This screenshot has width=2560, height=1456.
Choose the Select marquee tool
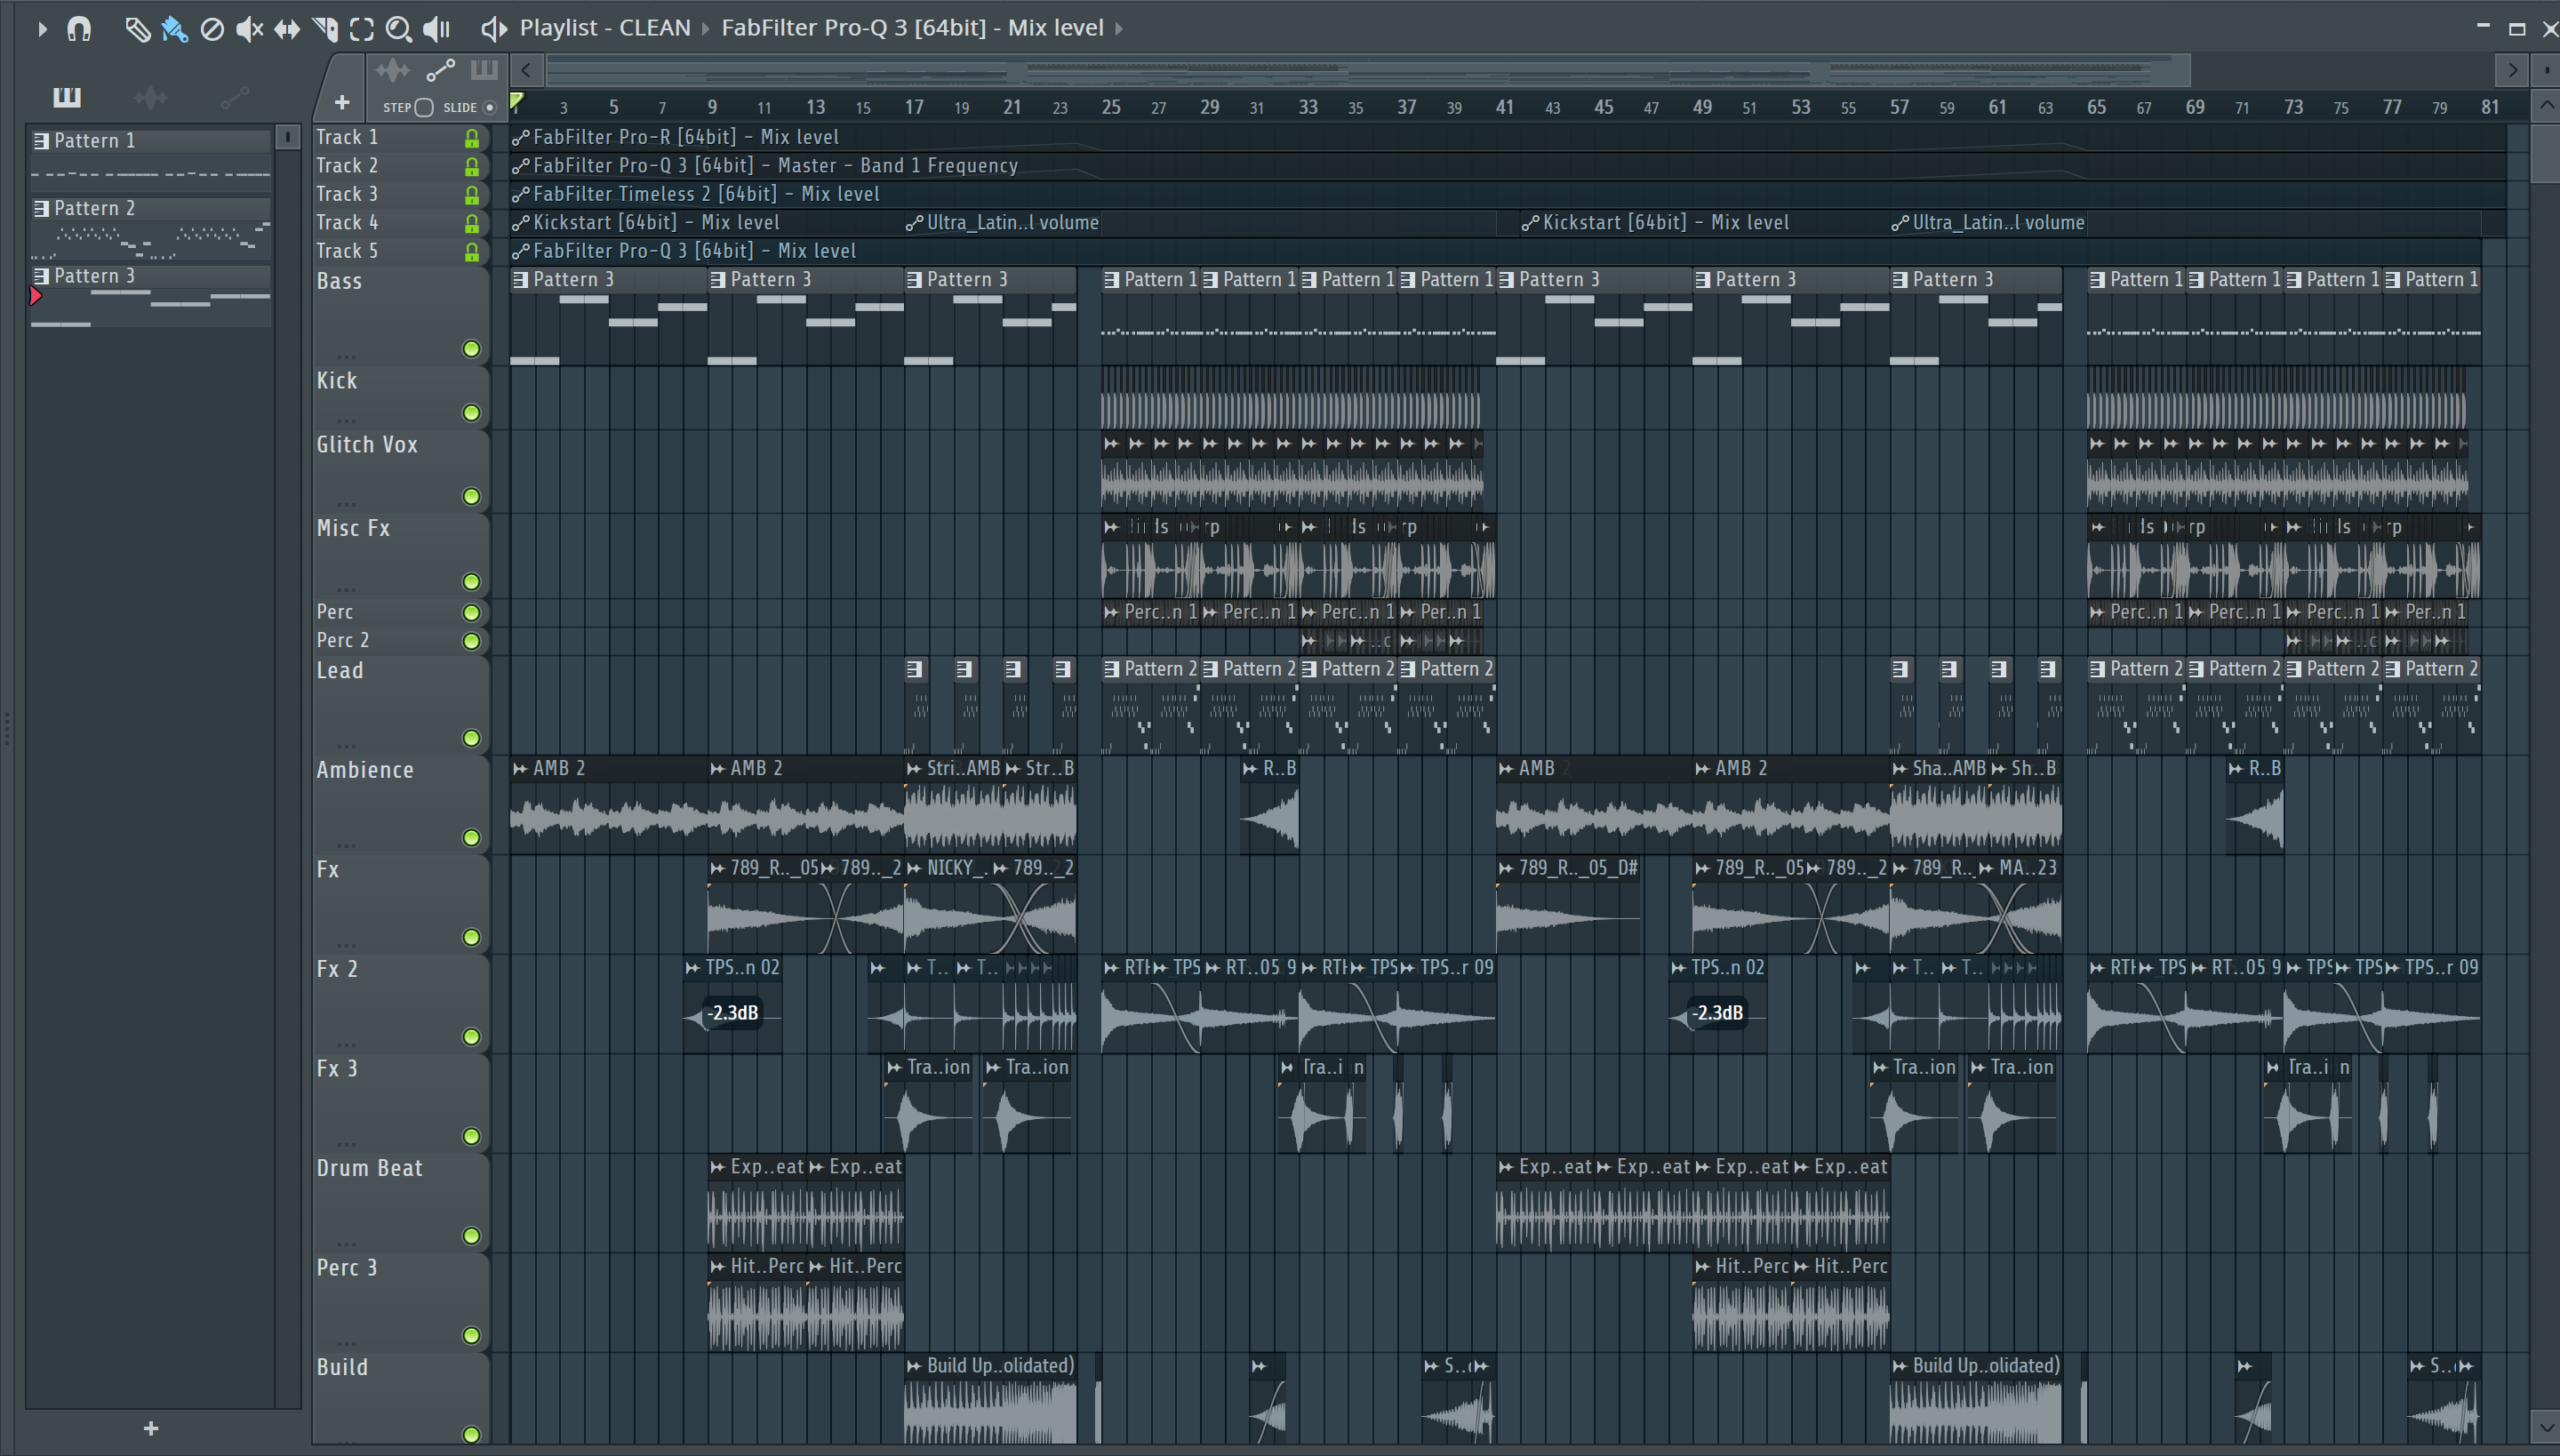362,29
